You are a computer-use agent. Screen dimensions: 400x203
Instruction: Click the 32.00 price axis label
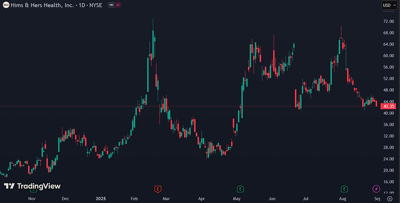[x=389, y=136]
